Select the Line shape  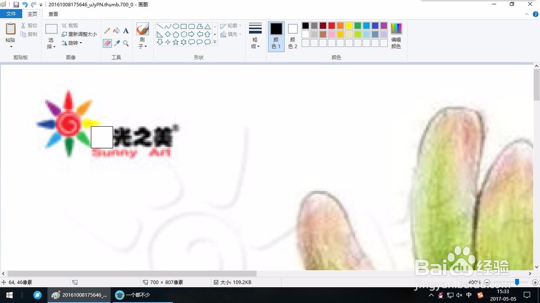coord(160,26)
